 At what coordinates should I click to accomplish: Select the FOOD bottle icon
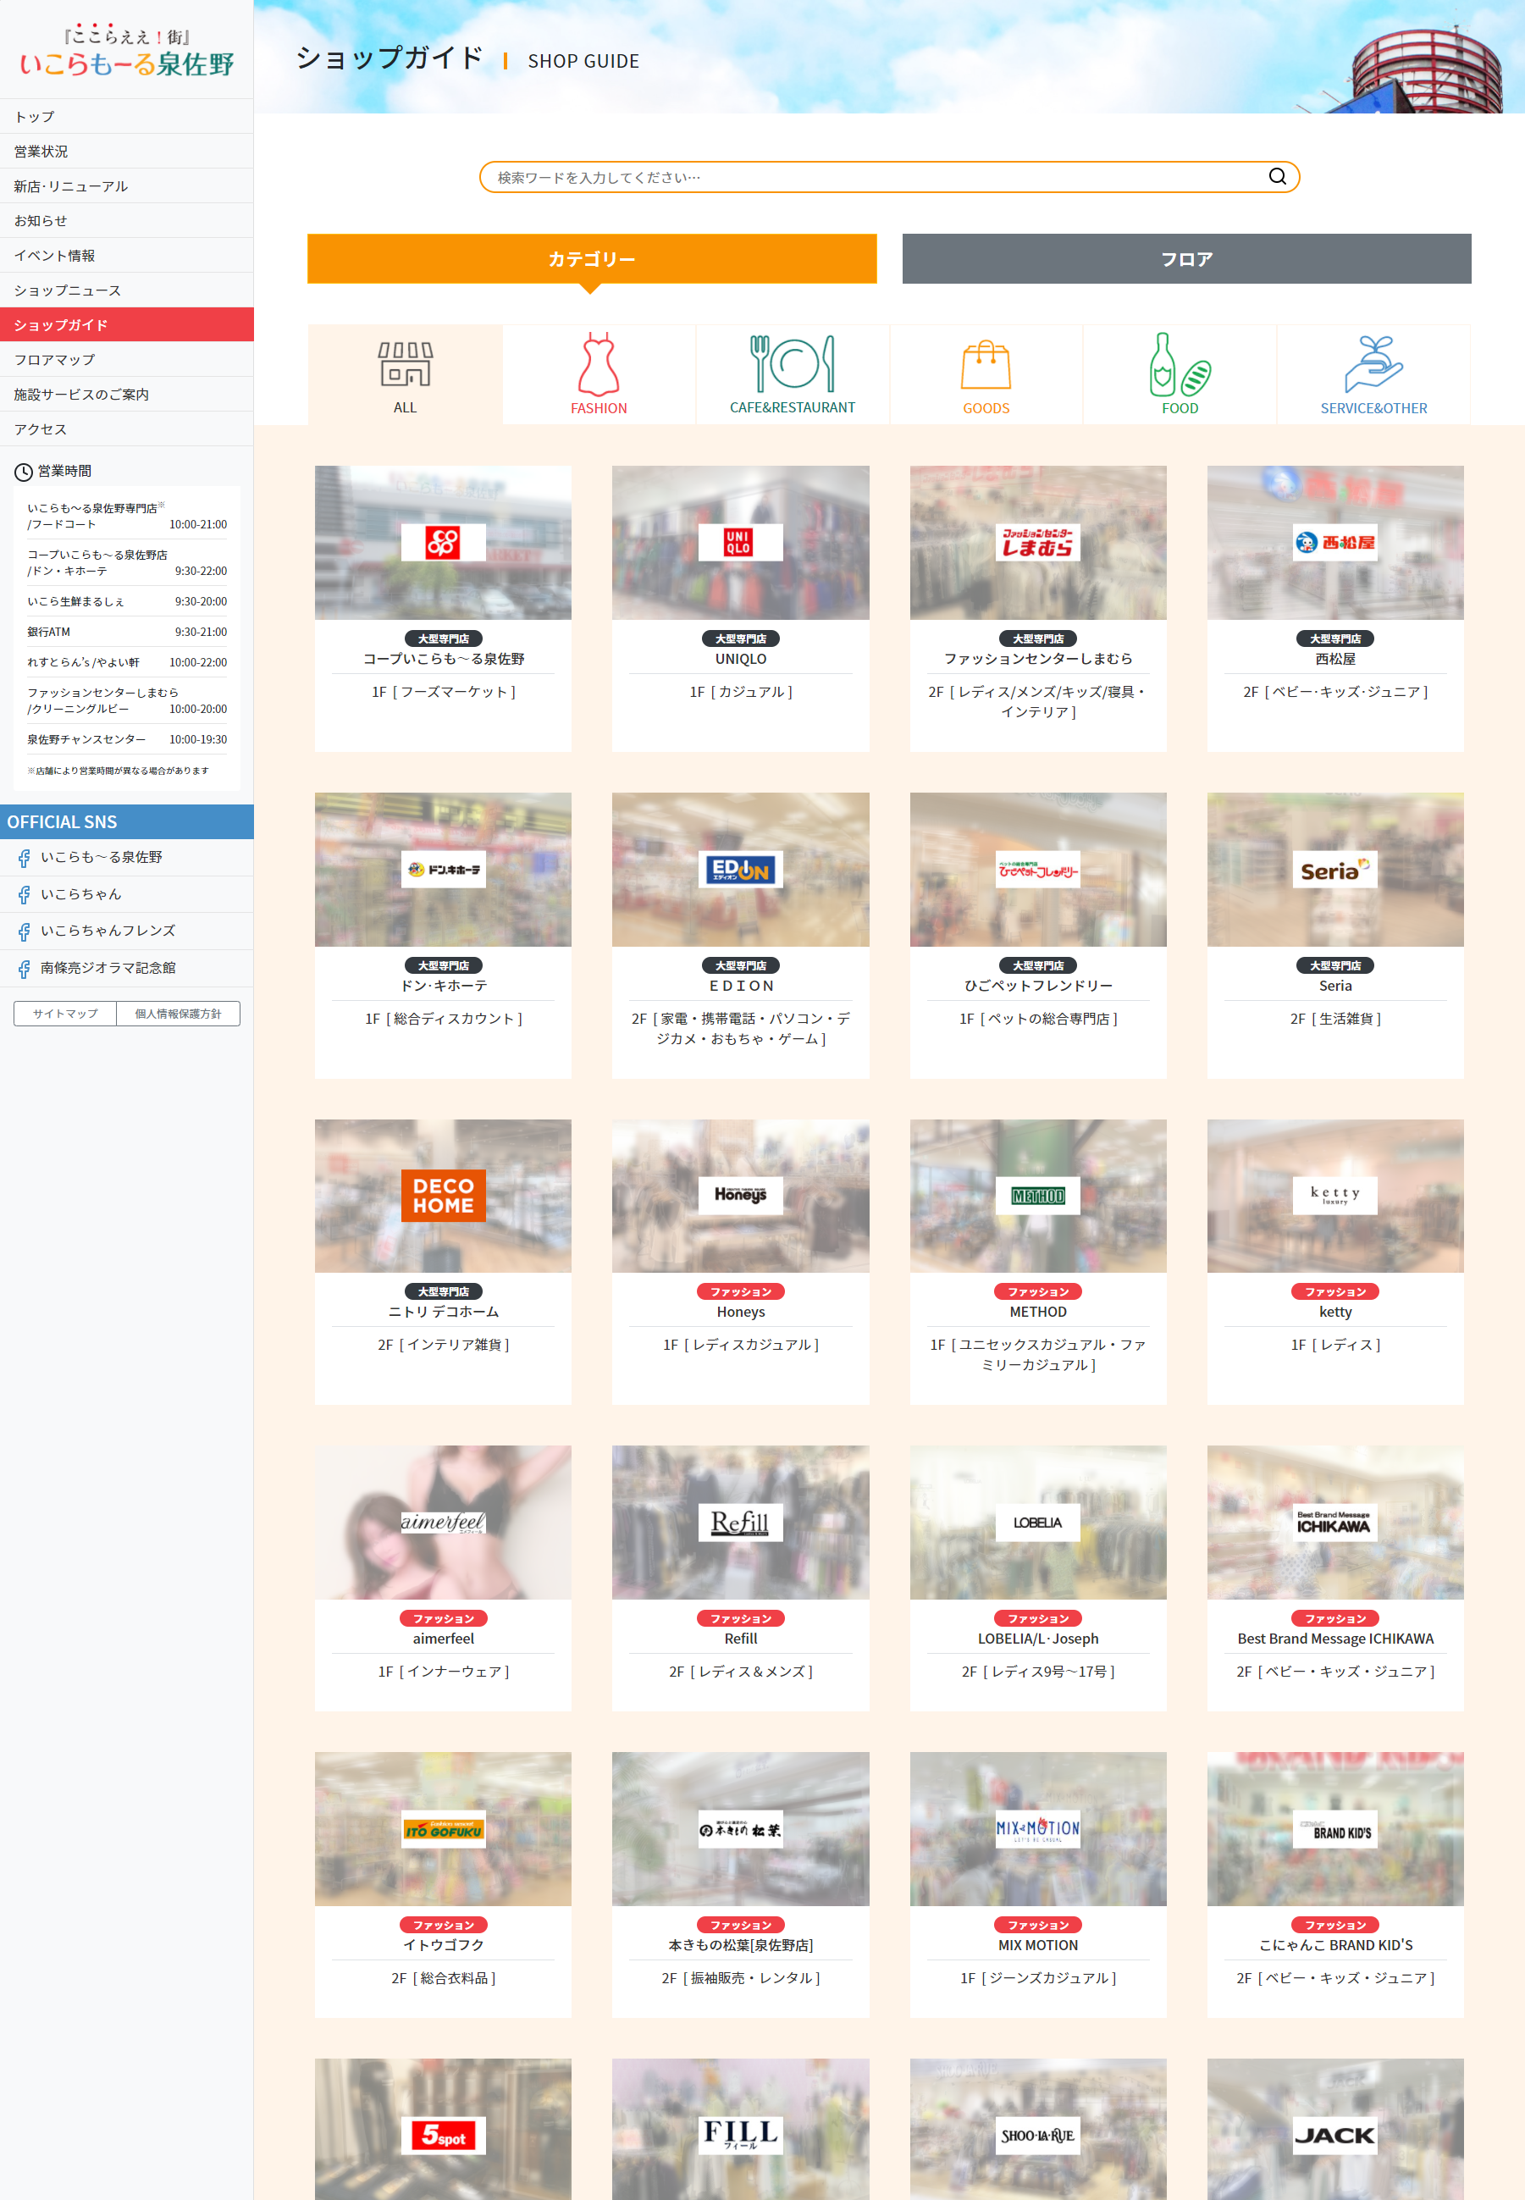point(1180,364)
